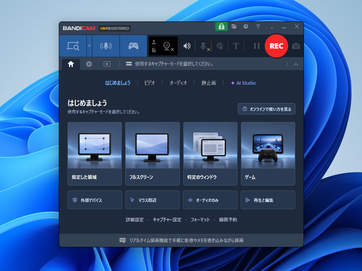
Task: Choose the フルスクリーン capture card
Action: (152, 154)
